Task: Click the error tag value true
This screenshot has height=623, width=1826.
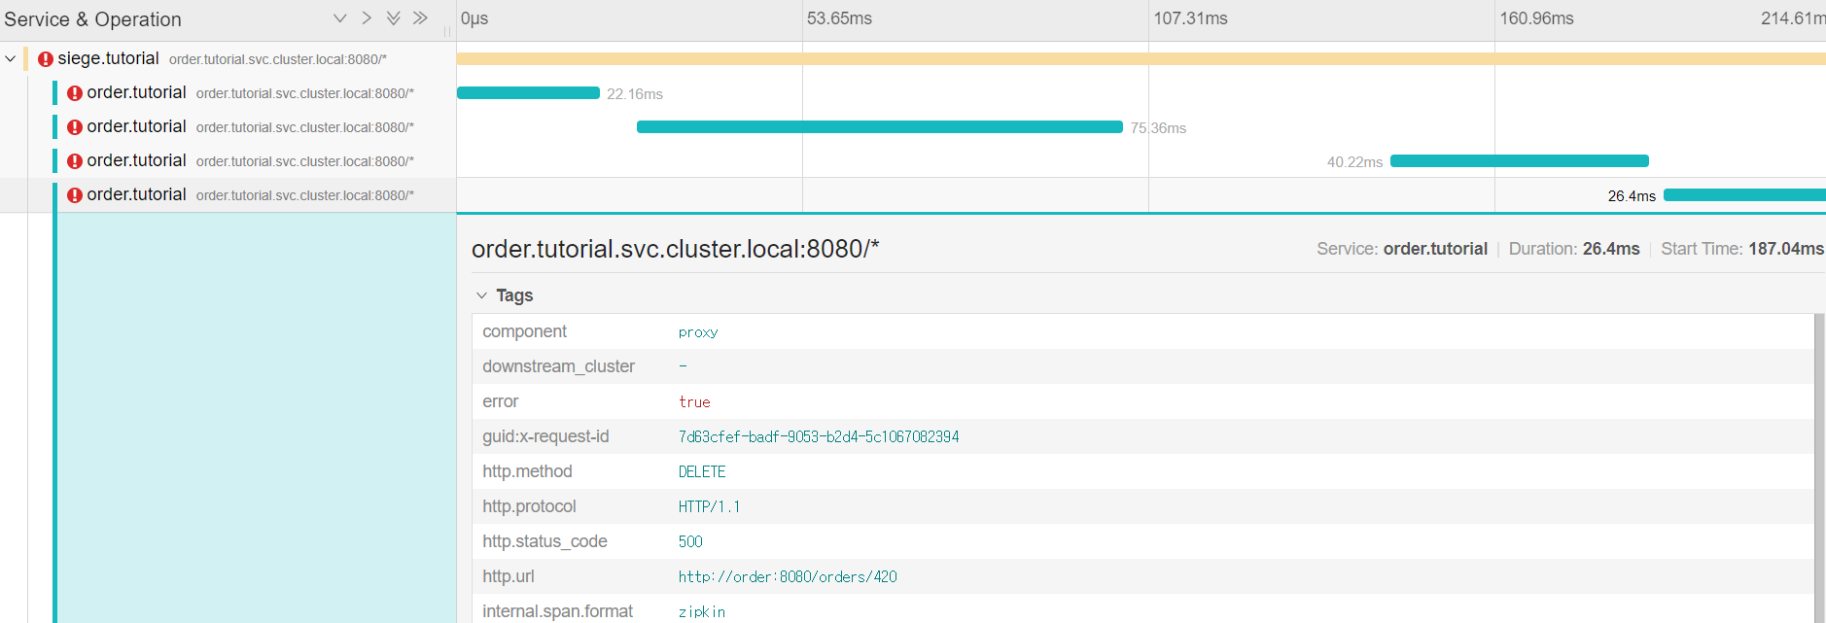Action: [694, 402]
